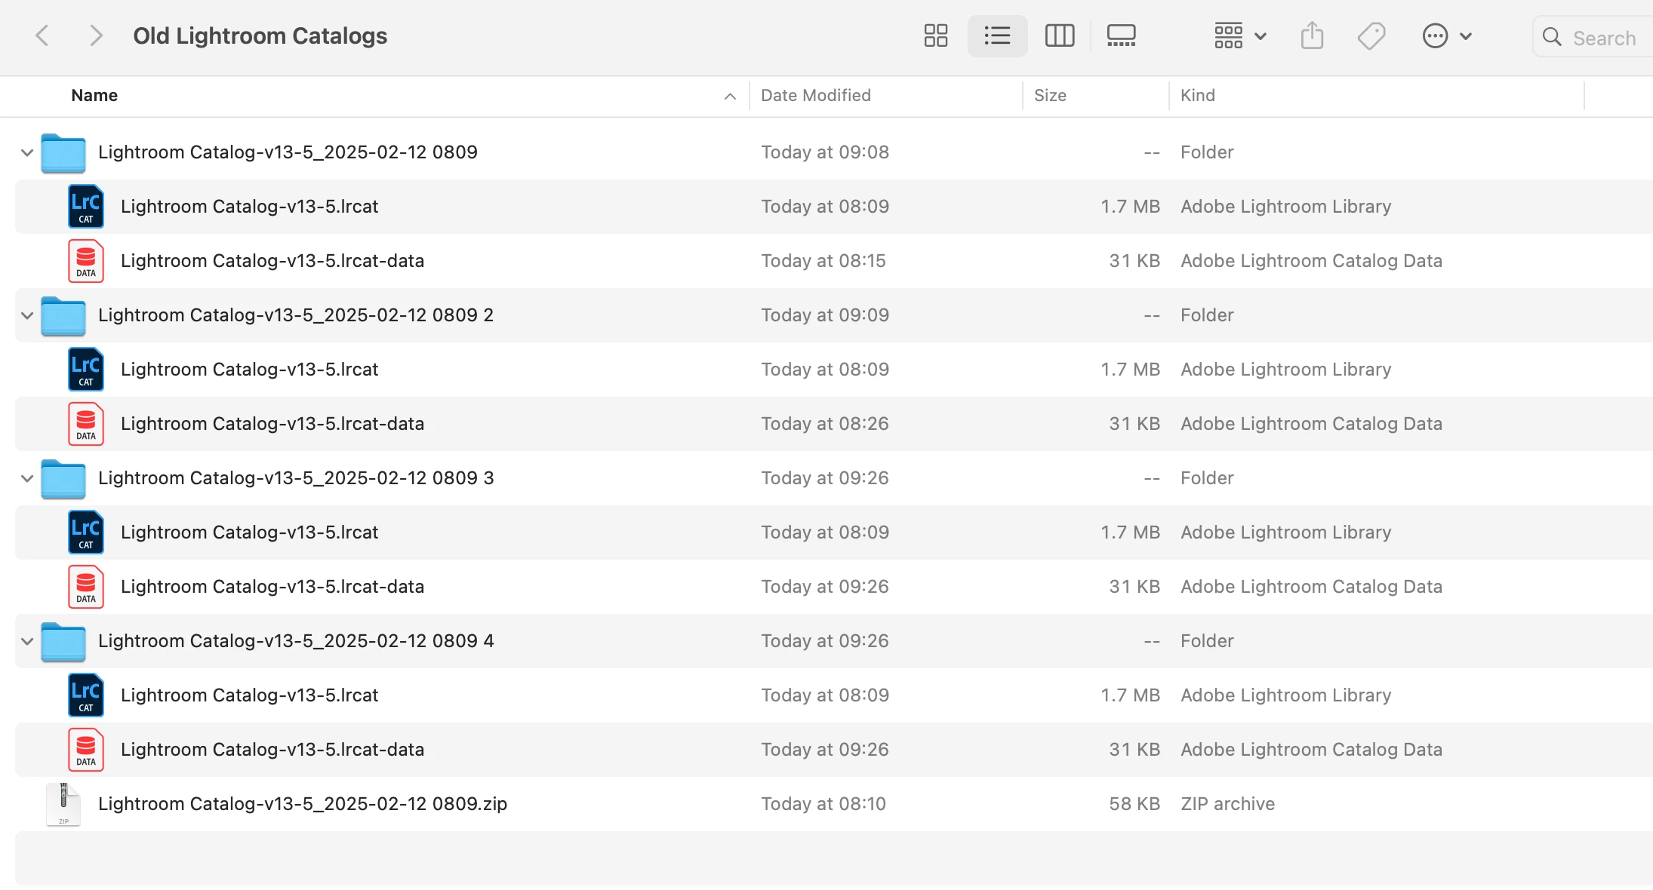This screenshot has height=890, width=1653.
Task: Sort by the Size column header
Action: [1049, 96]
